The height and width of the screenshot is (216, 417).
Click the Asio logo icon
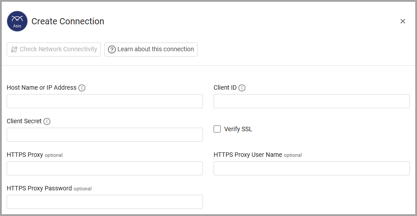[17, 21]
